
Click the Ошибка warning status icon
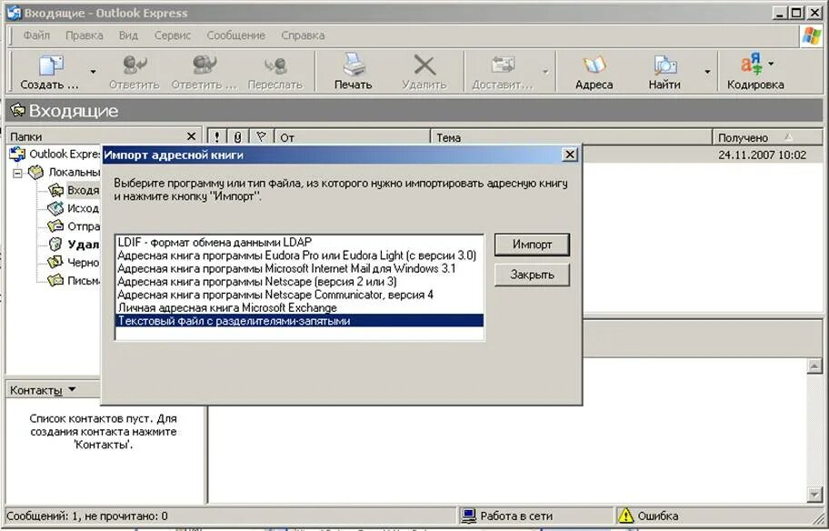[x=625, y=516]
